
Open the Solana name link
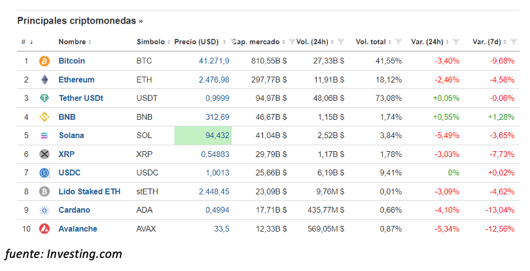71,135
